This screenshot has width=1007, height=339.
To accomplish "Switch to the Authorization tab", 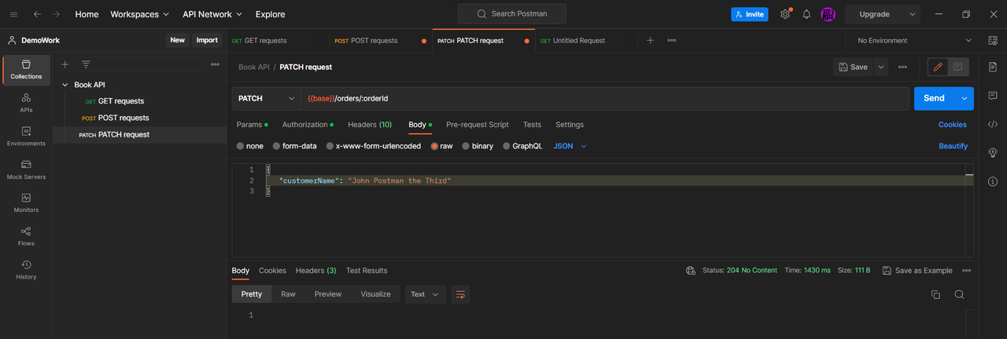I will tap(307, 125).
